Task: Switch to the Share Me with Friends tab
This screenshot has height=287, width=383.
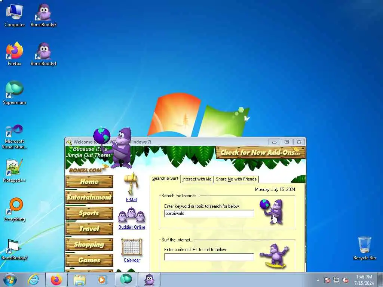Action: [x=236, y=179]
